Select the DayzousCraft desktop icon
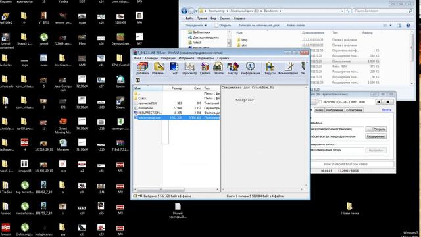The image size is (421, 237). coord(120,39)
